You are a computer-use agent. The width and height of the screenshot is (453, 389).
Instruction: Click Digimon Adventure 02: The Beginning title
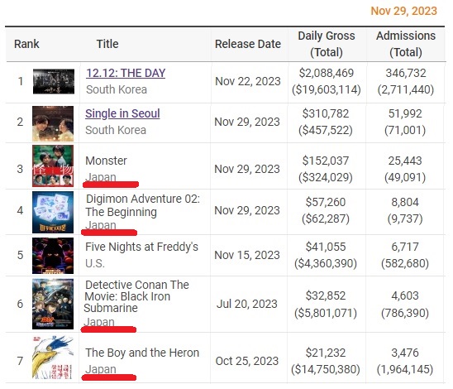(143, 205)
